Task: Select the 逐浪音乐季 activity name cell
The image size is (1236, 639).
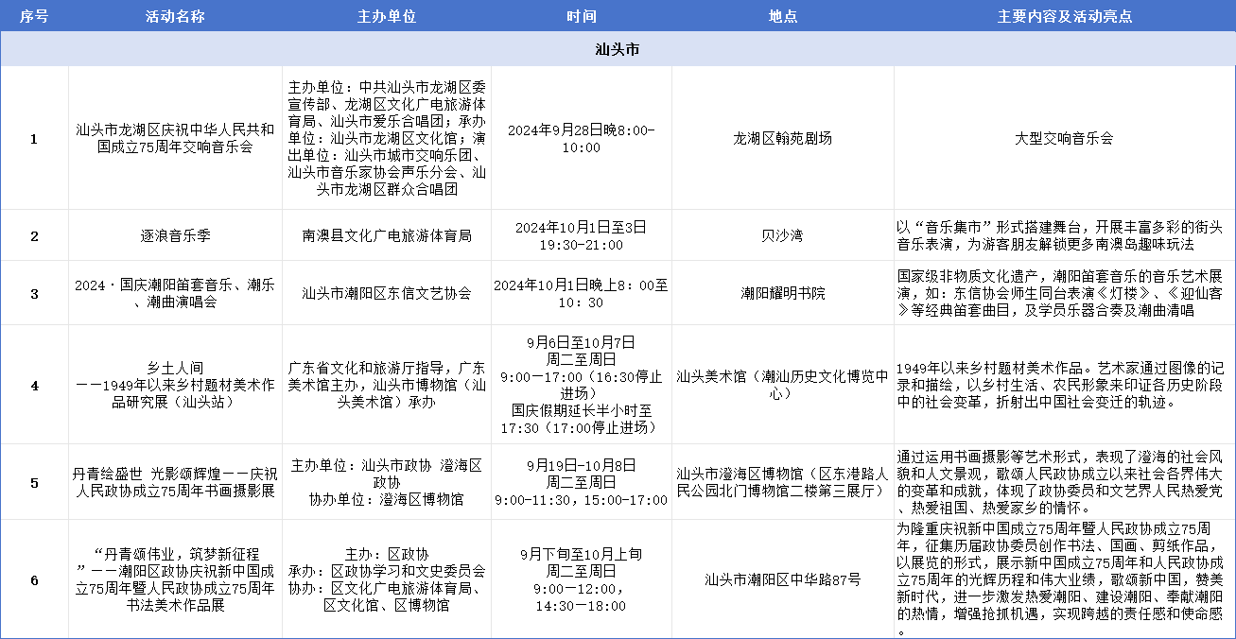Action: pos(175,235)
